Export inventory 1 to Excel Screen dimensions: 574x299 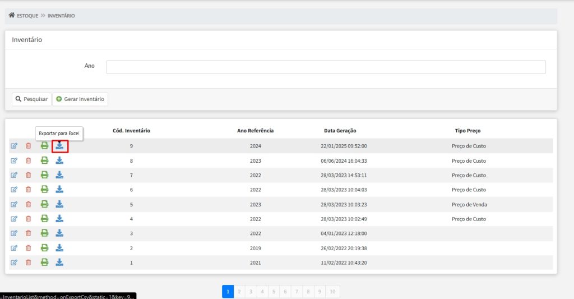(59, 263)
